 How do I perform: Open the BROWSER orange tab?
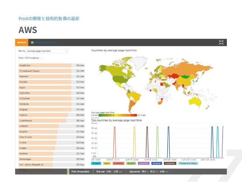click(22, 43)
